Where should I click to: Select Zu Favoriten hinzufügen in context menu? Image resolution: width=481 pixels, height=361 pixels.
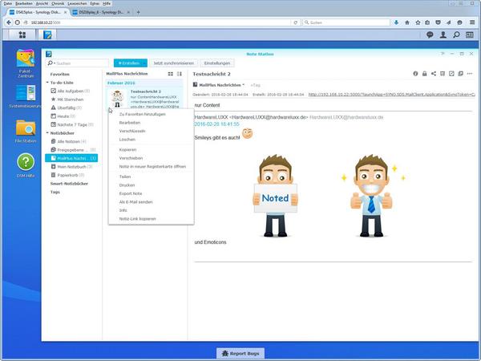143,114
